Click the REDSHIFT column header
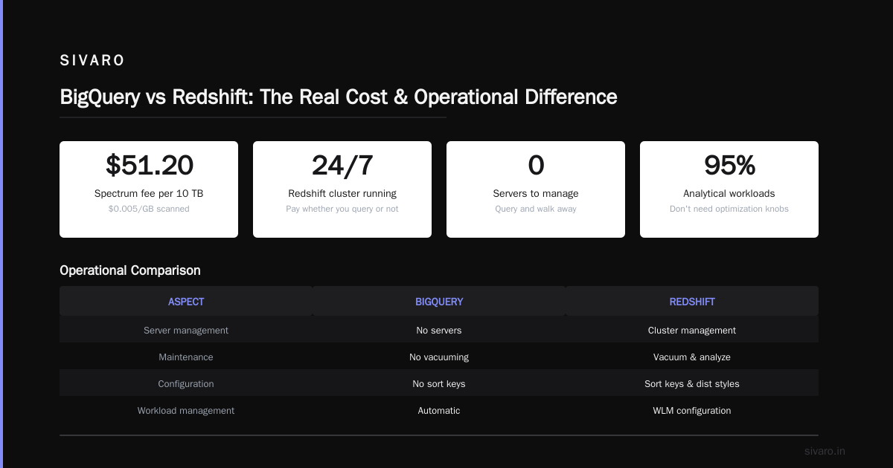Screen dimensions: 893x468 coord(692,302)
